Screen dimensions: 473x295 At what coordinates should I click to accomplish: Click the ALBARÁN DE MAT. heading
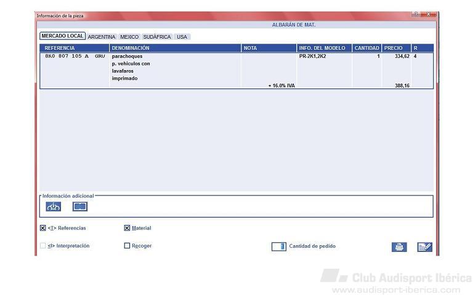tap(294, 25)
